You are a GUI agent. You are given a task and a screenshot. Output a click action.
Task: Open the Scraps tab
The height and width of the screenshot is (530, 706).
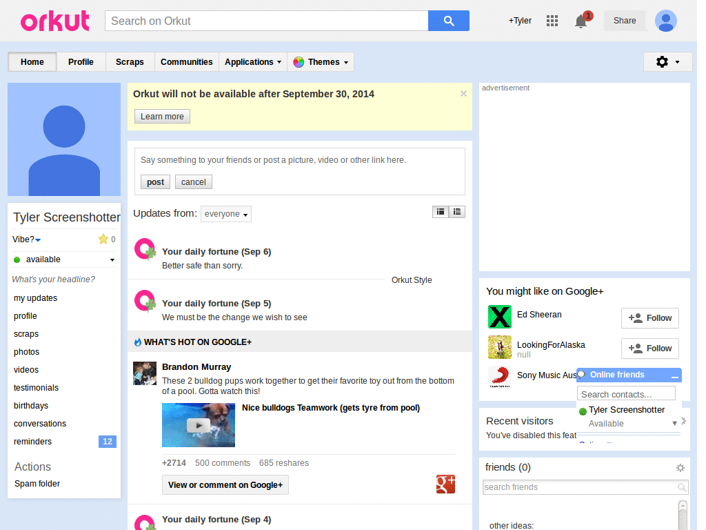click(130, 61)
